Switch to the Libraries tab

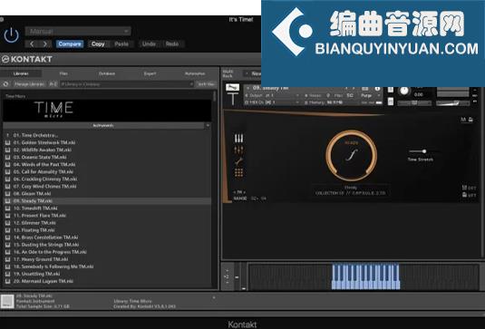[21, 73]
